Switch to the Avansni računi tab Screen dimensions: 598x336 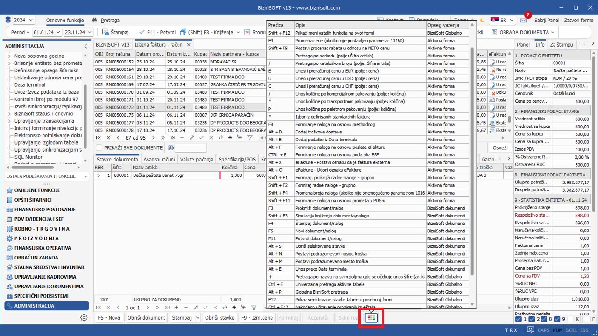(160, 159)
